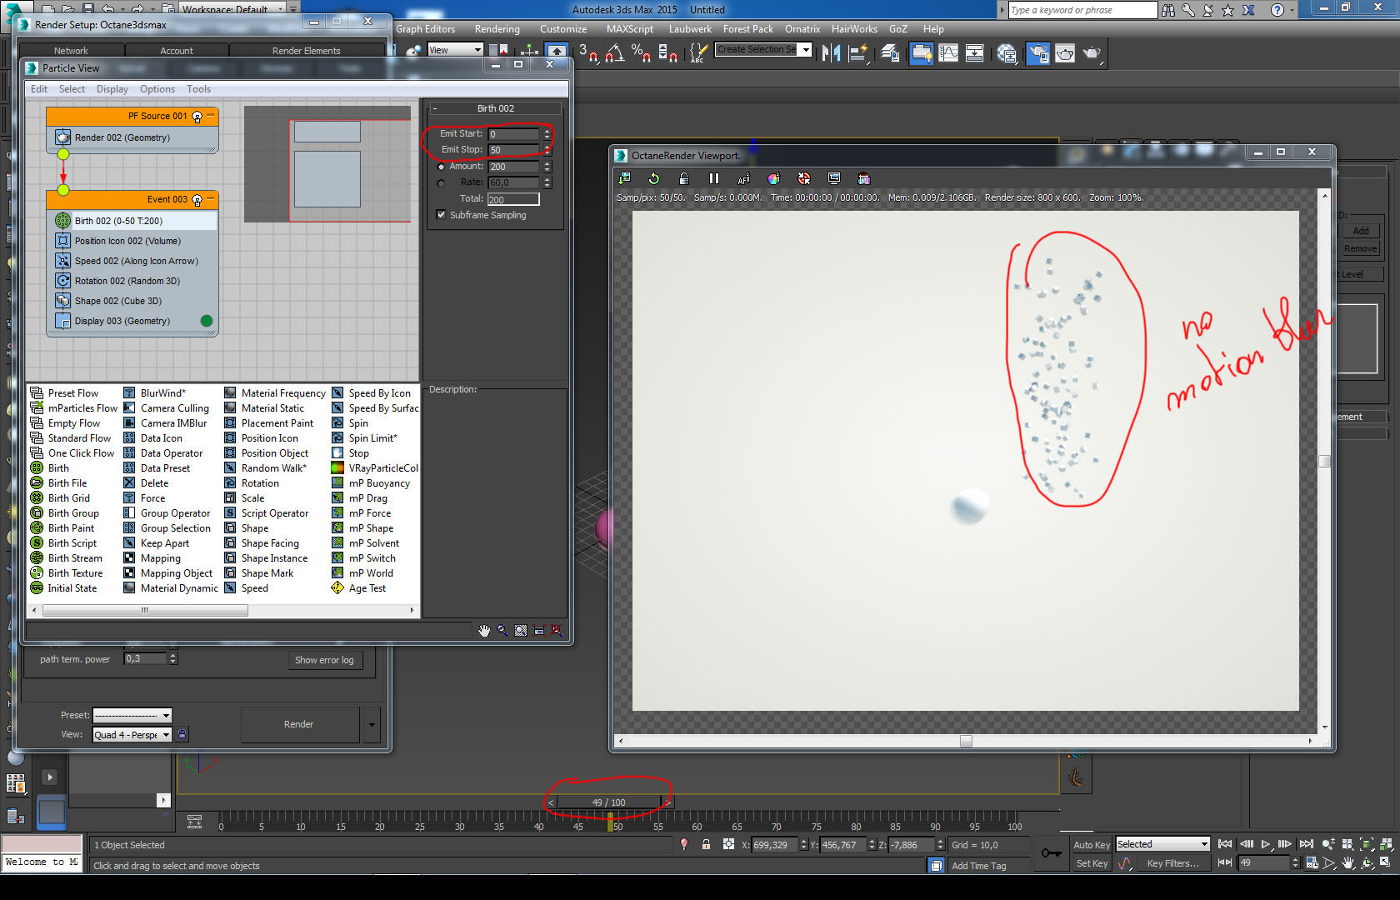Open Key Filters dialog

[1172, 863]
